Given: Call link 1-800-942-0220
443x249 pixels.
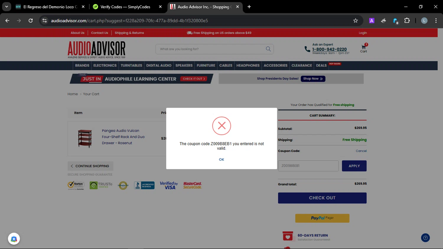Looking at the screenshot, I should point(329,49).
